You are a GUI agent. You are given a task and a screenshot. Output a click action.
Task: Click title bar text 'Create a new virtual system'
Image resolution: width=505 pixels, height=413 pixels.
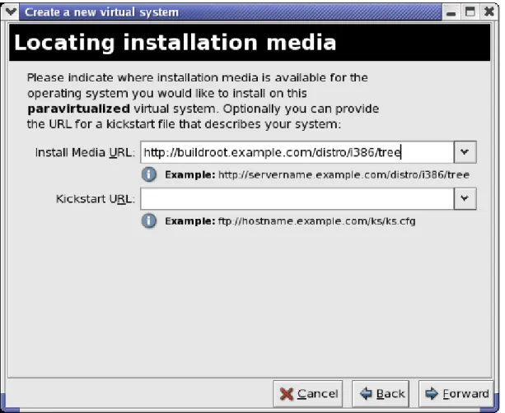pos(102,12)
